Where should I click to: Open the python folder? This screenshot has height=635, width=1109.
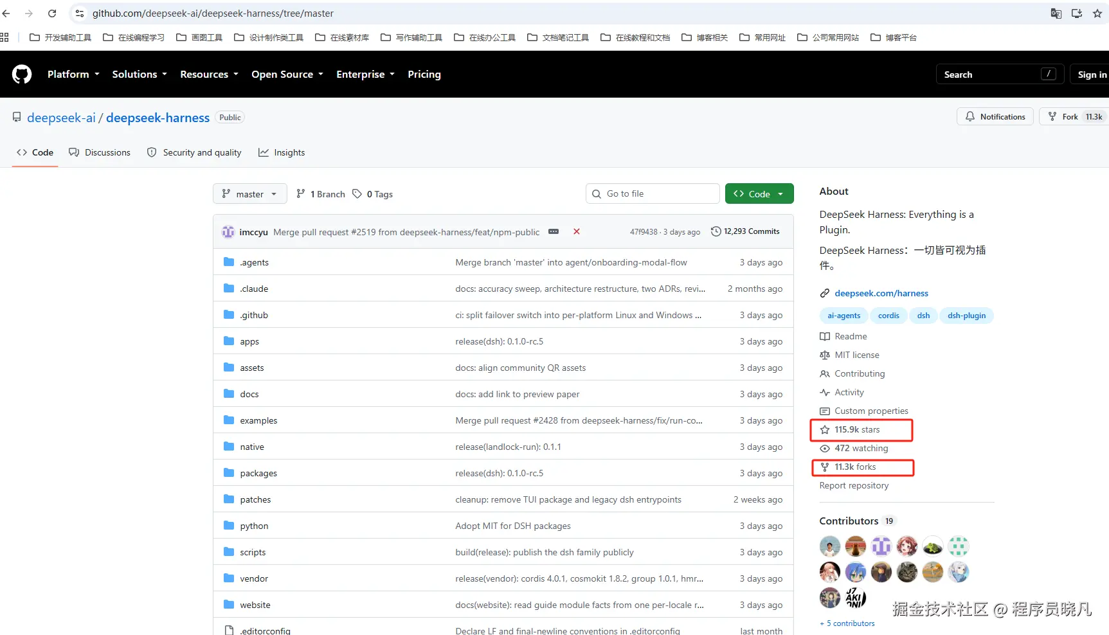coord(254,526)
